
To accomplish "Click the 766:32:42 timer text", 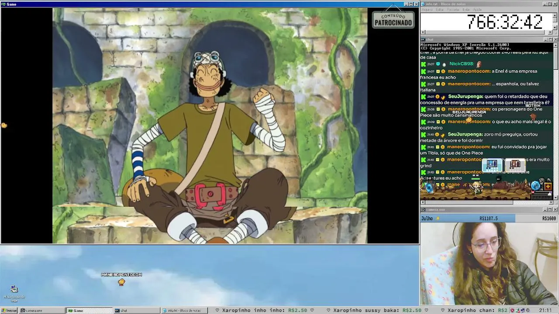I will 505,22.
